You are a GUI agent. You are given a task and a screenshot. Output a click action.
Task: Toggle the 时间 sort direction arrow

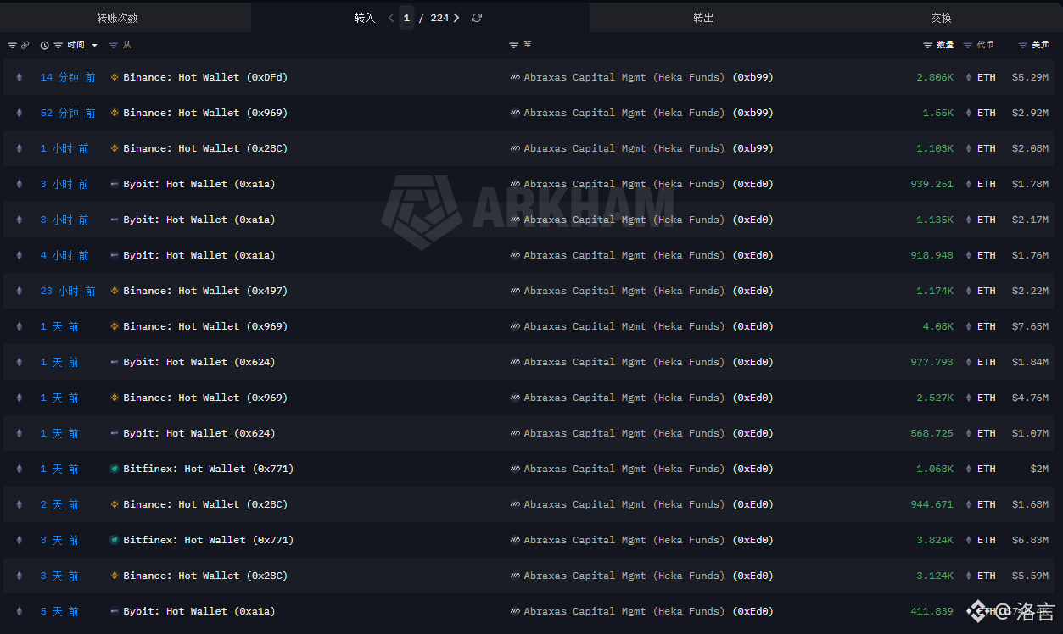click(x=94, y=45)
